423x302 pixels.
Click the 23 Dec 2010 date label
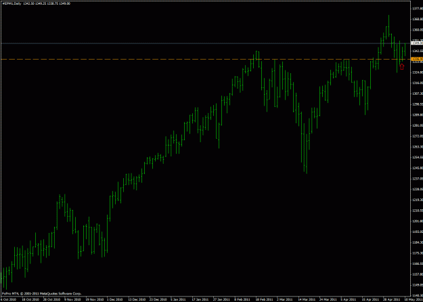coord(157,299)
